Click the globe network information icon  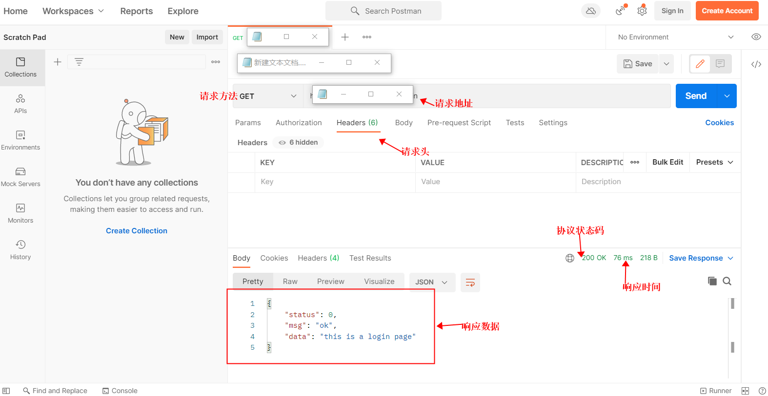pos(570,258)
